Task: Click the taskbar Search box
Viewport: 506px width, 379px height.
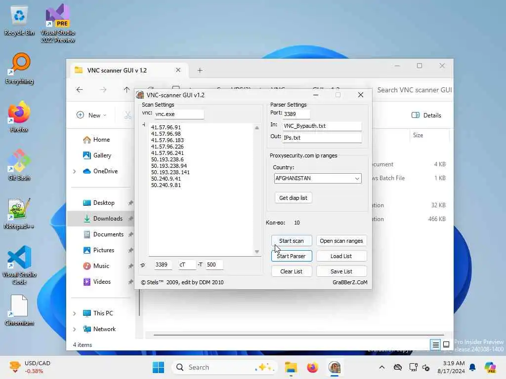Action: point(224,367)
